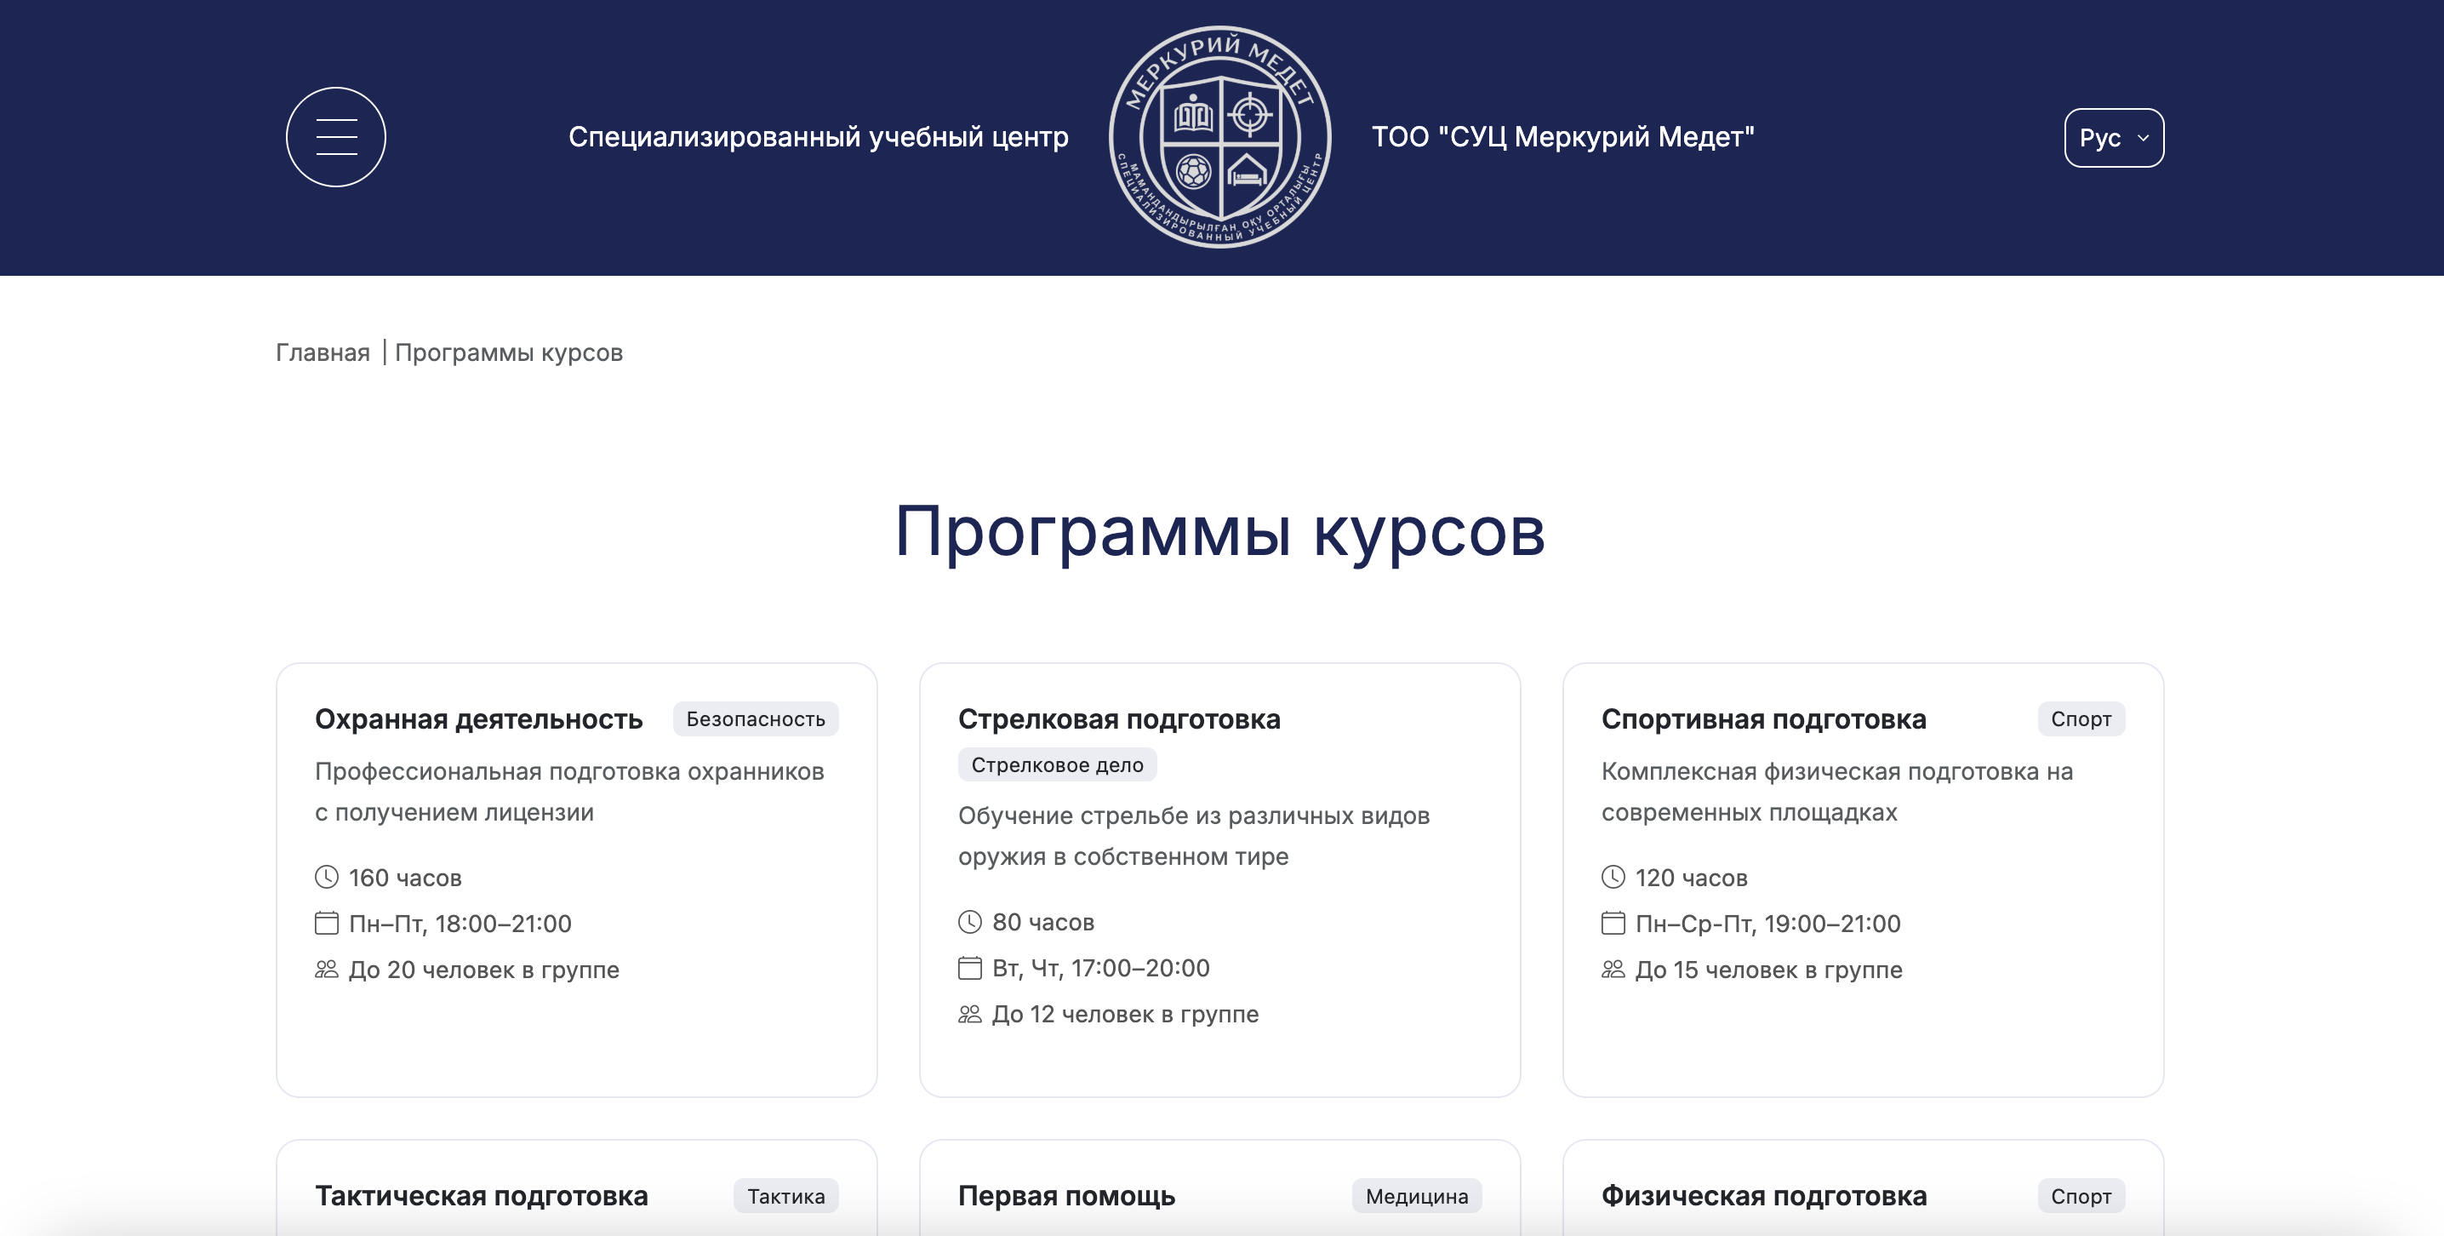Select the Стрелковое дело tag
This screenshot has height=1236, width=2444.
(x=1057, y=764)
